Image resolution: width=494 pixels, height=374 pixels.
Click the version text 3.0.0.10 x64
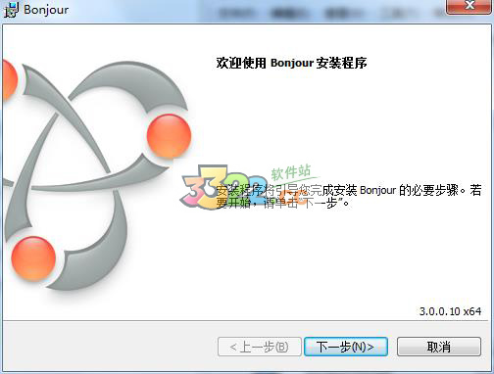(x=450, y=311)
